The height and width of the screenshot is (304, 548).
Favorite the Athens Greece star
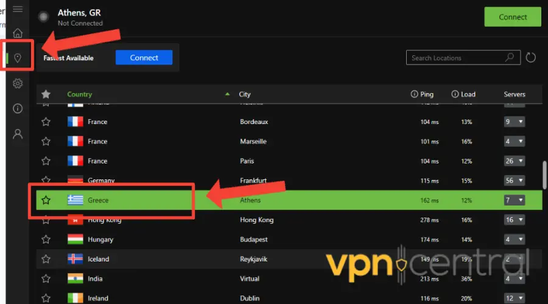click(x=46, y=200)
